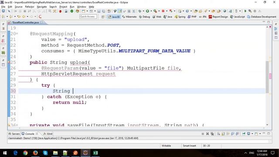Open the Back history dropdown arrow
Image resolution: width=279 pixels, height=157 pixels.
tap(27, 17)
